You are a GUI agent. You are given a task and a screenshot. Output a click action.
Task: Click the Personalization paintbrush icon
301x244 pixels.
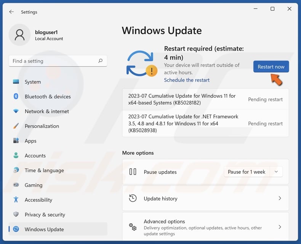(16, 126)
